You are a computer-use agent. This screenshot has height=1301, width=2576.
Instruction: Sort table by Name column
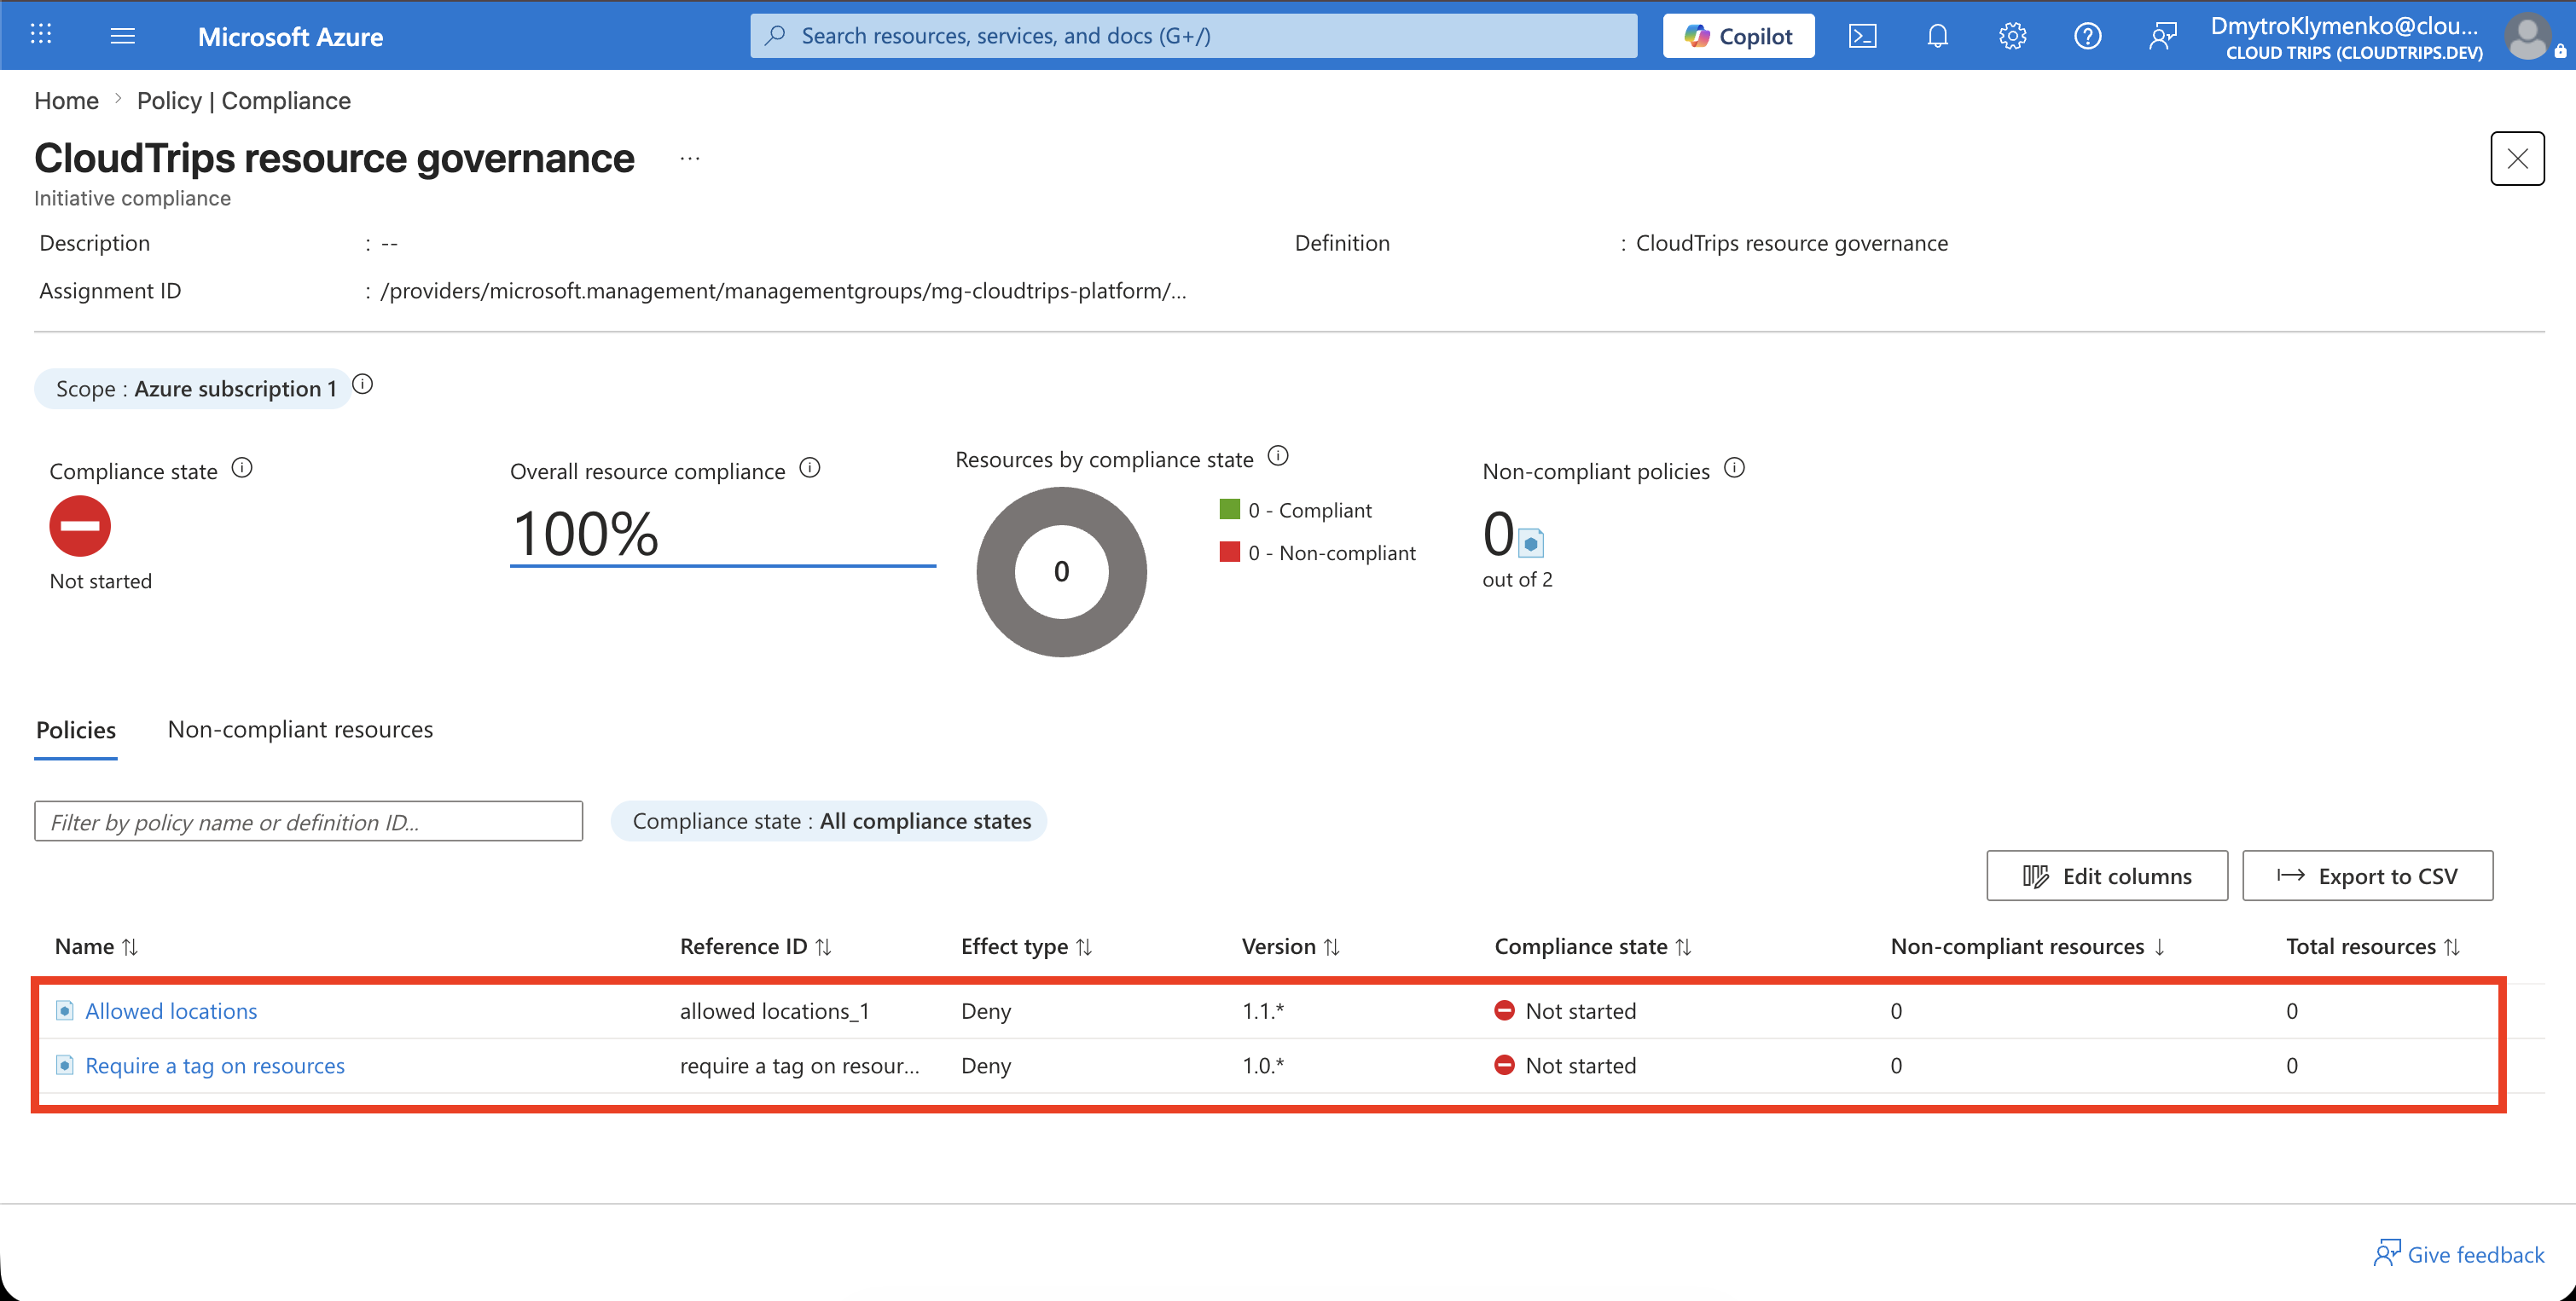click(x=96, y=946)
